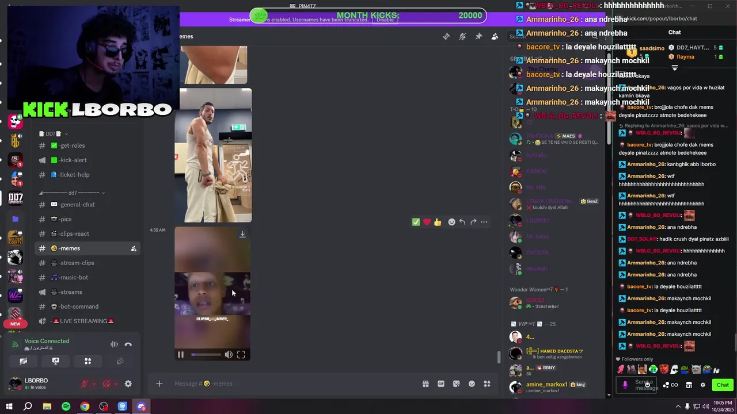Open the Threads icon in channel header
737x414 pixels.
coord(446,36)
